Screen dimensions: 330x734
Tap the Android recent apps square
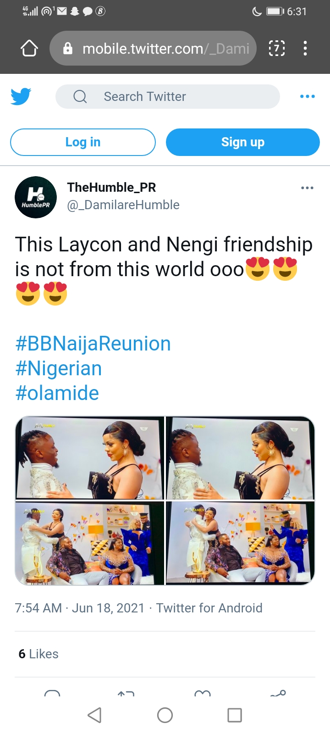pyautogui.click(x=234, y=715)
